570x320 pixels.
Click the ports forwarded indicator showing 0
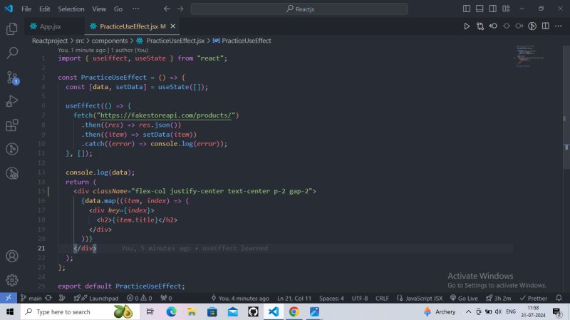[166, 298]
